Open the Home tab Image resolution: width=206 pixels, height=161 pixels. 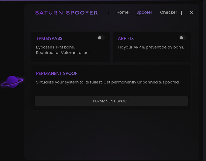[x=122, y=12]
